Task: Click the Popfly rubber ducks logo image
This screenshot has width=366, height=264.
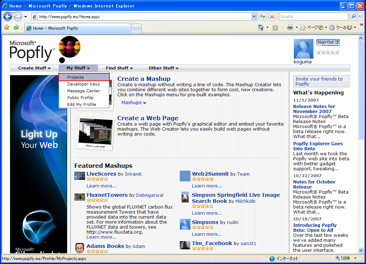Action: (x=70, y=47)
